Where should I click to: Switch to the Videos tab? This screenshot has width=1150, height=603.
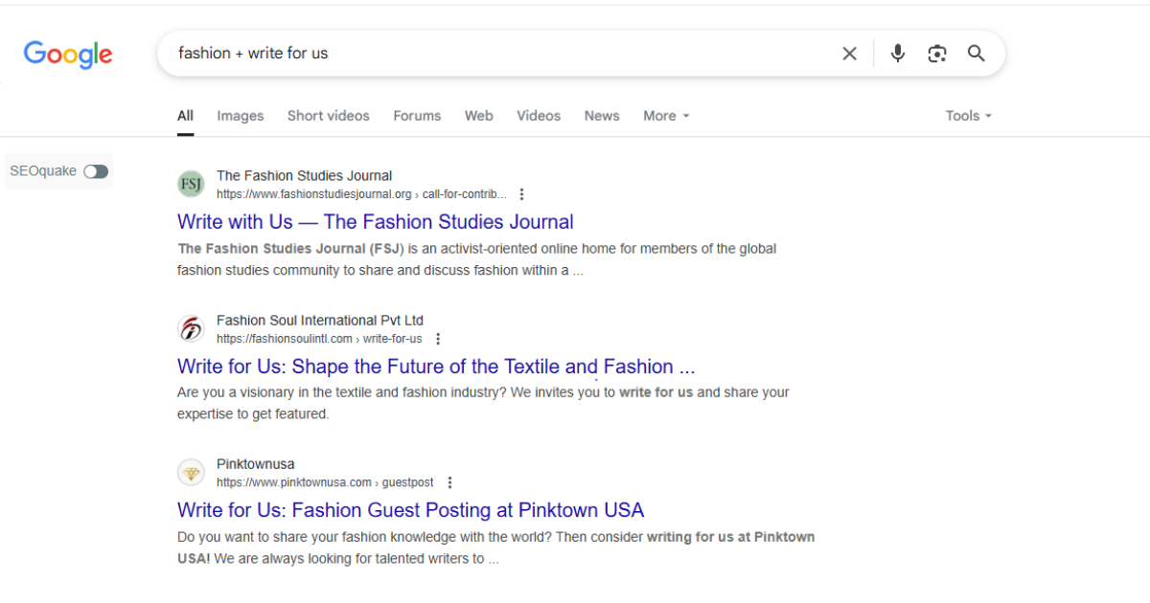click(x=539, y=116)
